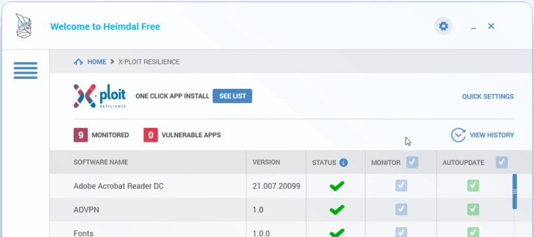The width and height of the screenshot is (534, 237).
Task: Click AOVPN green status checkmark
Action: point(337,210)
